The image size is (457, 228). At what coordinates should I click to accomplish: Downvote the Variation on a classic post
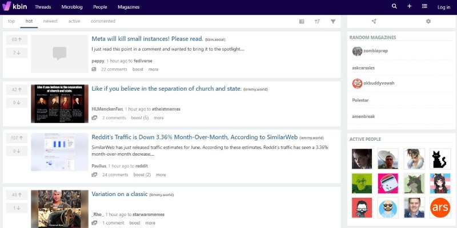point(17,208)
